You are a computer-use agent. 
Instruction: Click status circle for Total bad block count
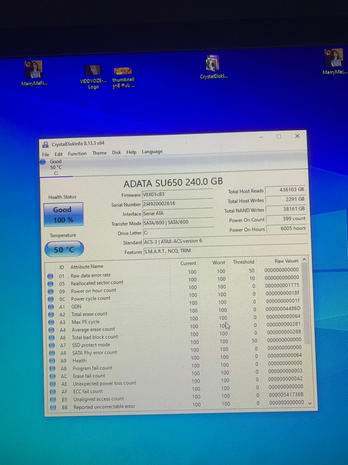click(x=52, y=338)
